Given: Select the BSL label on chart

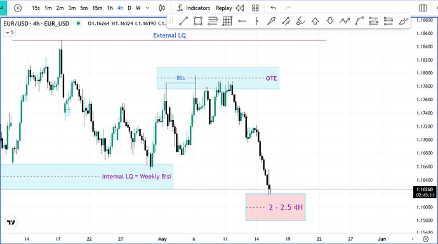Looking at the screenshot, I should 181,78.
